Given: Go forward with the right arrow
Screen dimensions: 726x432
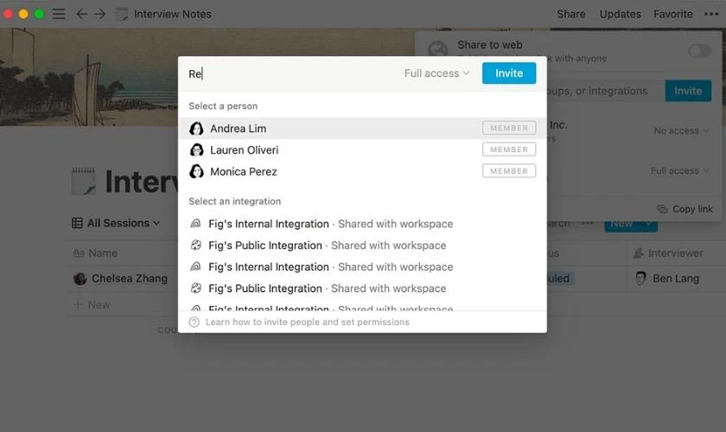Looking at the screenshot, I should pyautogui.click(x=100, y=14).
